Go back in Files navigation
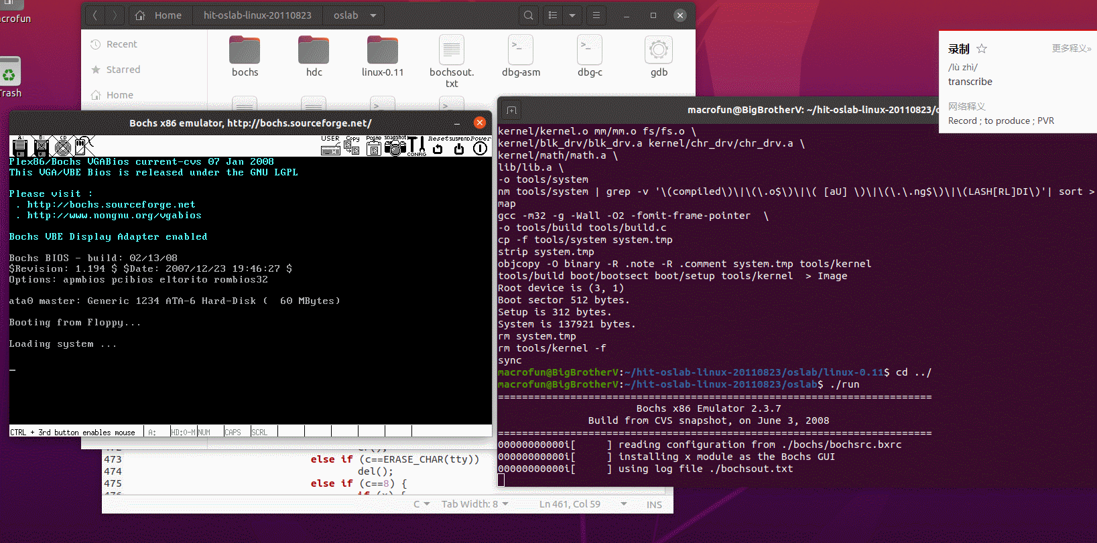The image size is (1097, 543). click(x=95, y=15)
